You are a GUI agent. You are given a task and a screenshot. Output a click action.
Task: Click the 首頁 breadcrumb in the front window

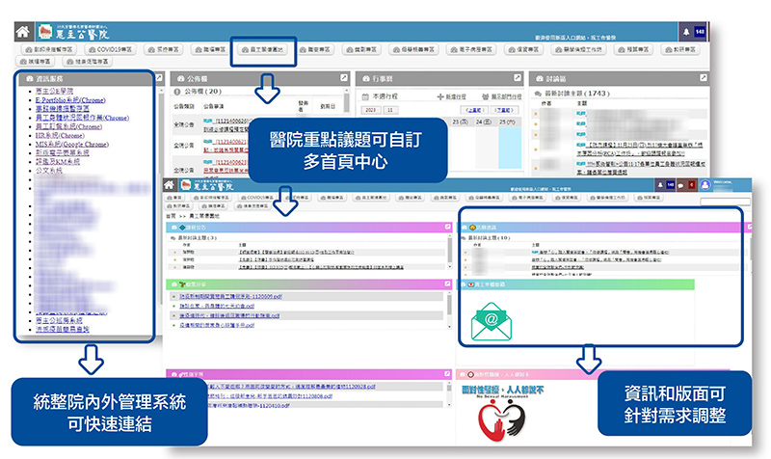171,216
